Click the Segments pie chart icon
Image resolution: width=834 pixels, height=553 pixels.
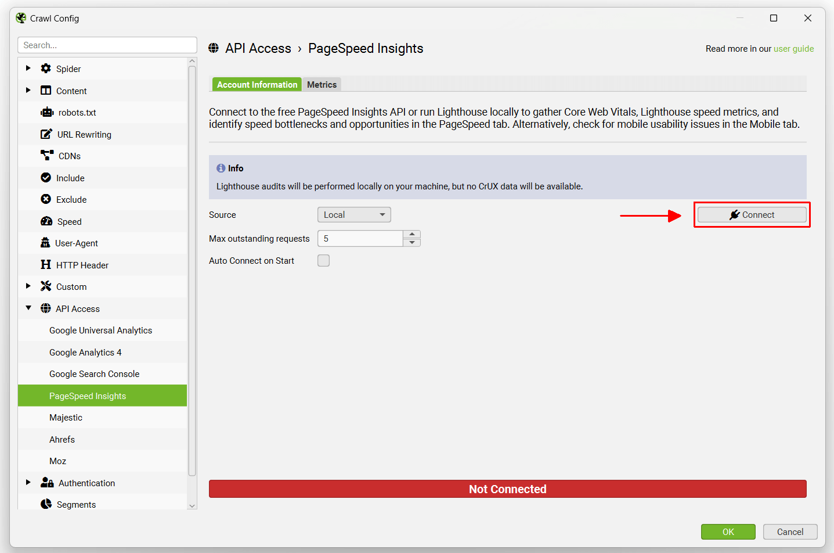[x=46, y=504]
